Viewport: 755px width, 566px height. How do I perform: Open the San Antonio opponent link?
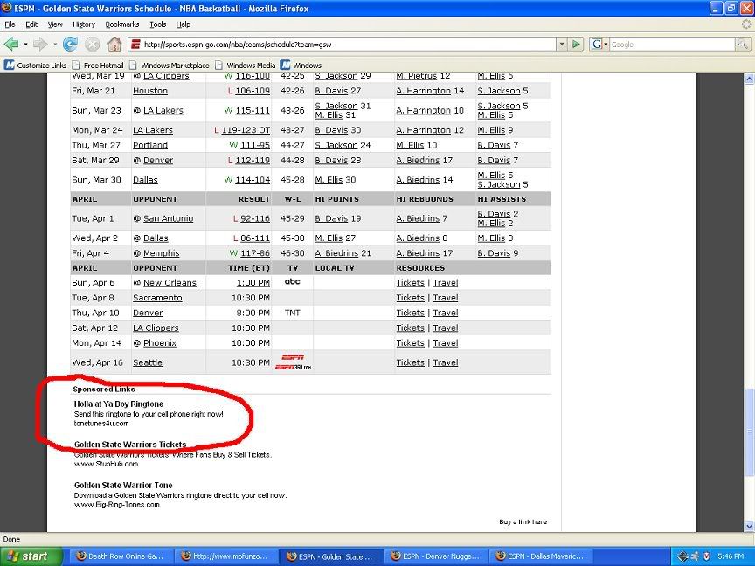click(168, 218)
